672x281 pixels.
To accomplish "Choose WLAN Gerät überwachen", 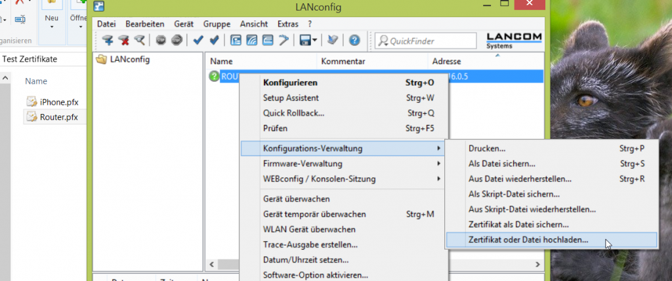I will coord(345,230).
